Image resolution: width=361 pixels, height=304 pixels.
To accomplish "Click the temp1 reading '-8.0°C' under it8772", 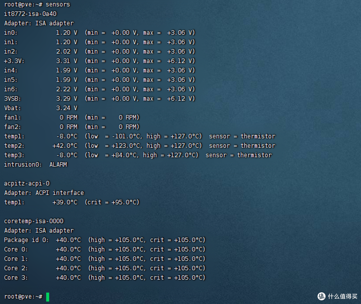I will [x=67, y=136].
